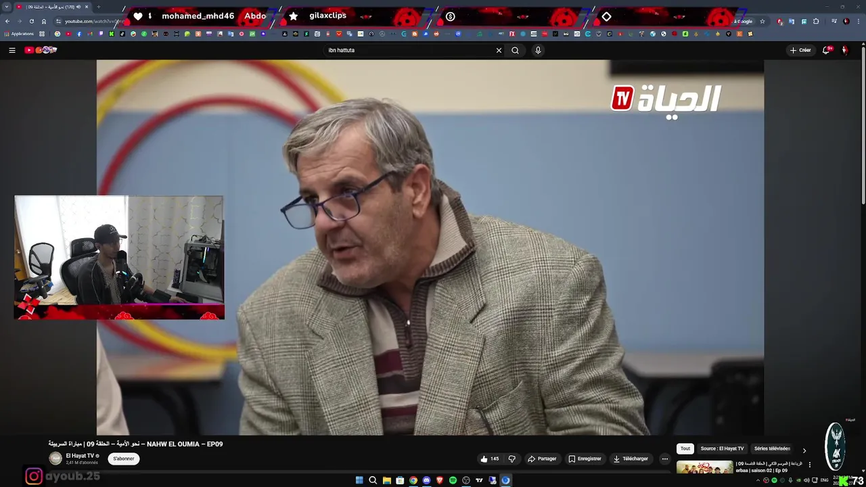Go back with browser back arrow
866x487 pixels.
pyautogui.click(x=7, y=21)
